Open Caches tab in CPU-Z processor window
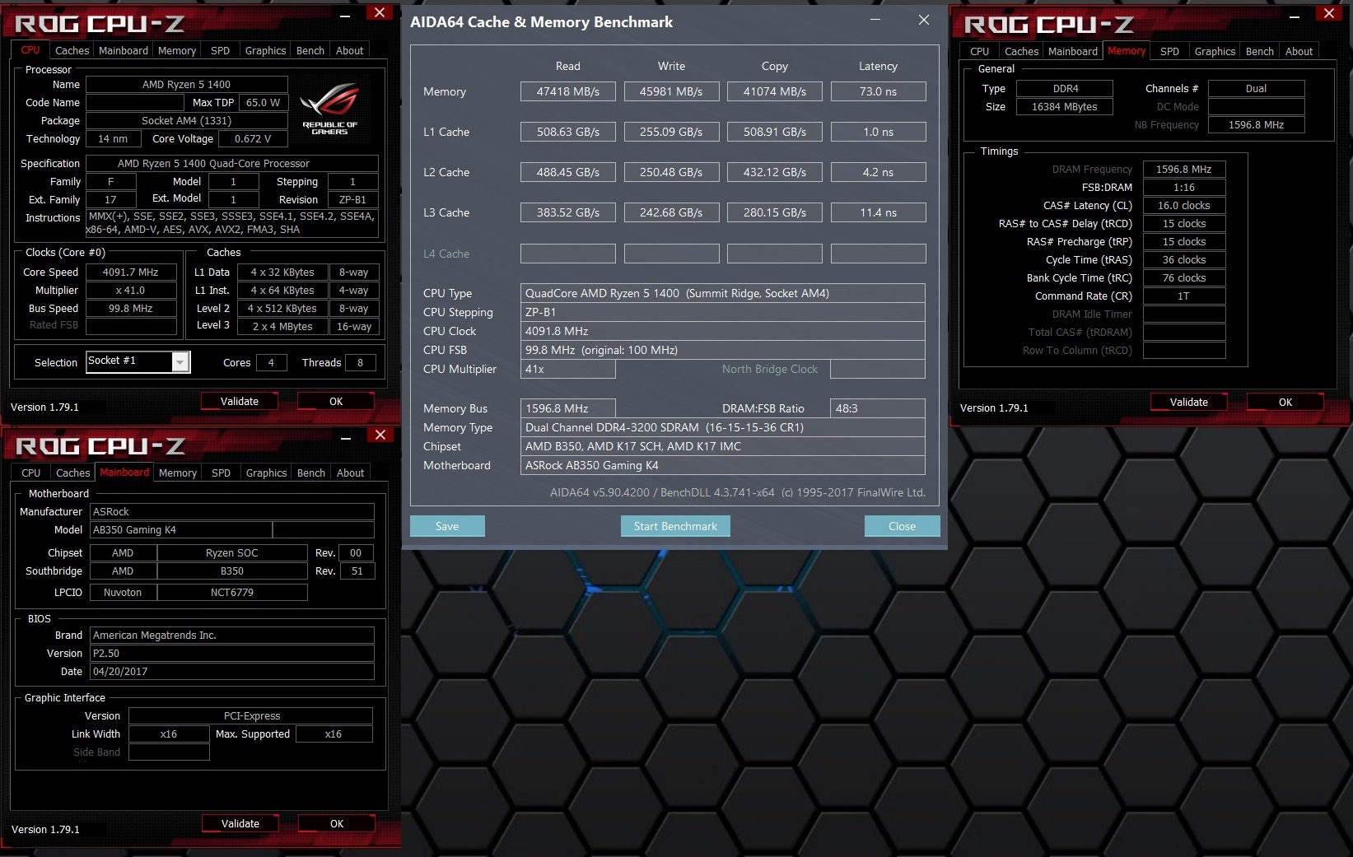 pyautogui.click(x=72, y=50)
